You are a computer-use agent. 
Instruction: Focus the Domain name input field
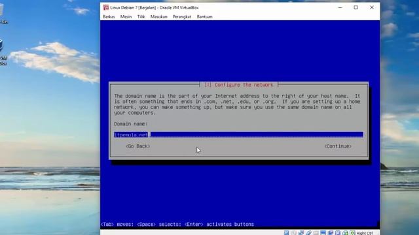pyautogui.click(x=238, y=135)
